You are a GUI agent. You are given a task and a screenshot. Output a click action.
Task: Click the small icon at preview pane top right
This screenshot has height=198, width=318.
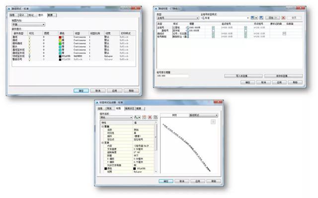(x=213, y=122)
